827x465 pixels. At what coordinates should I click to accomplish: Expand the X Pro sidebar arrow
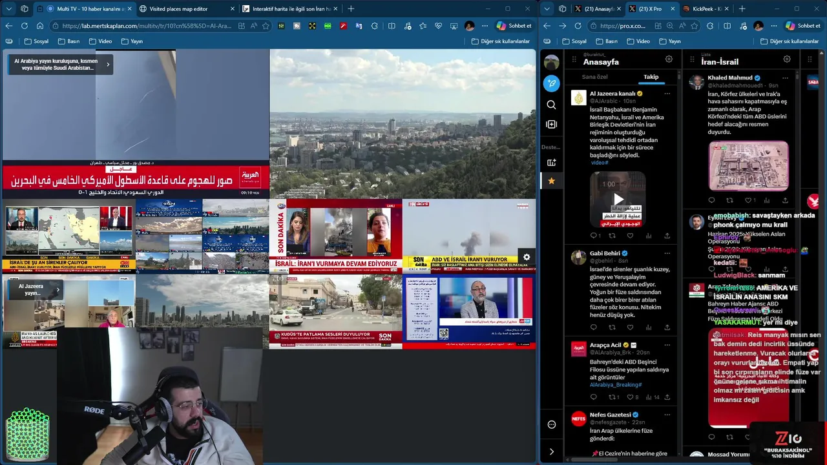tap(551, 451)
